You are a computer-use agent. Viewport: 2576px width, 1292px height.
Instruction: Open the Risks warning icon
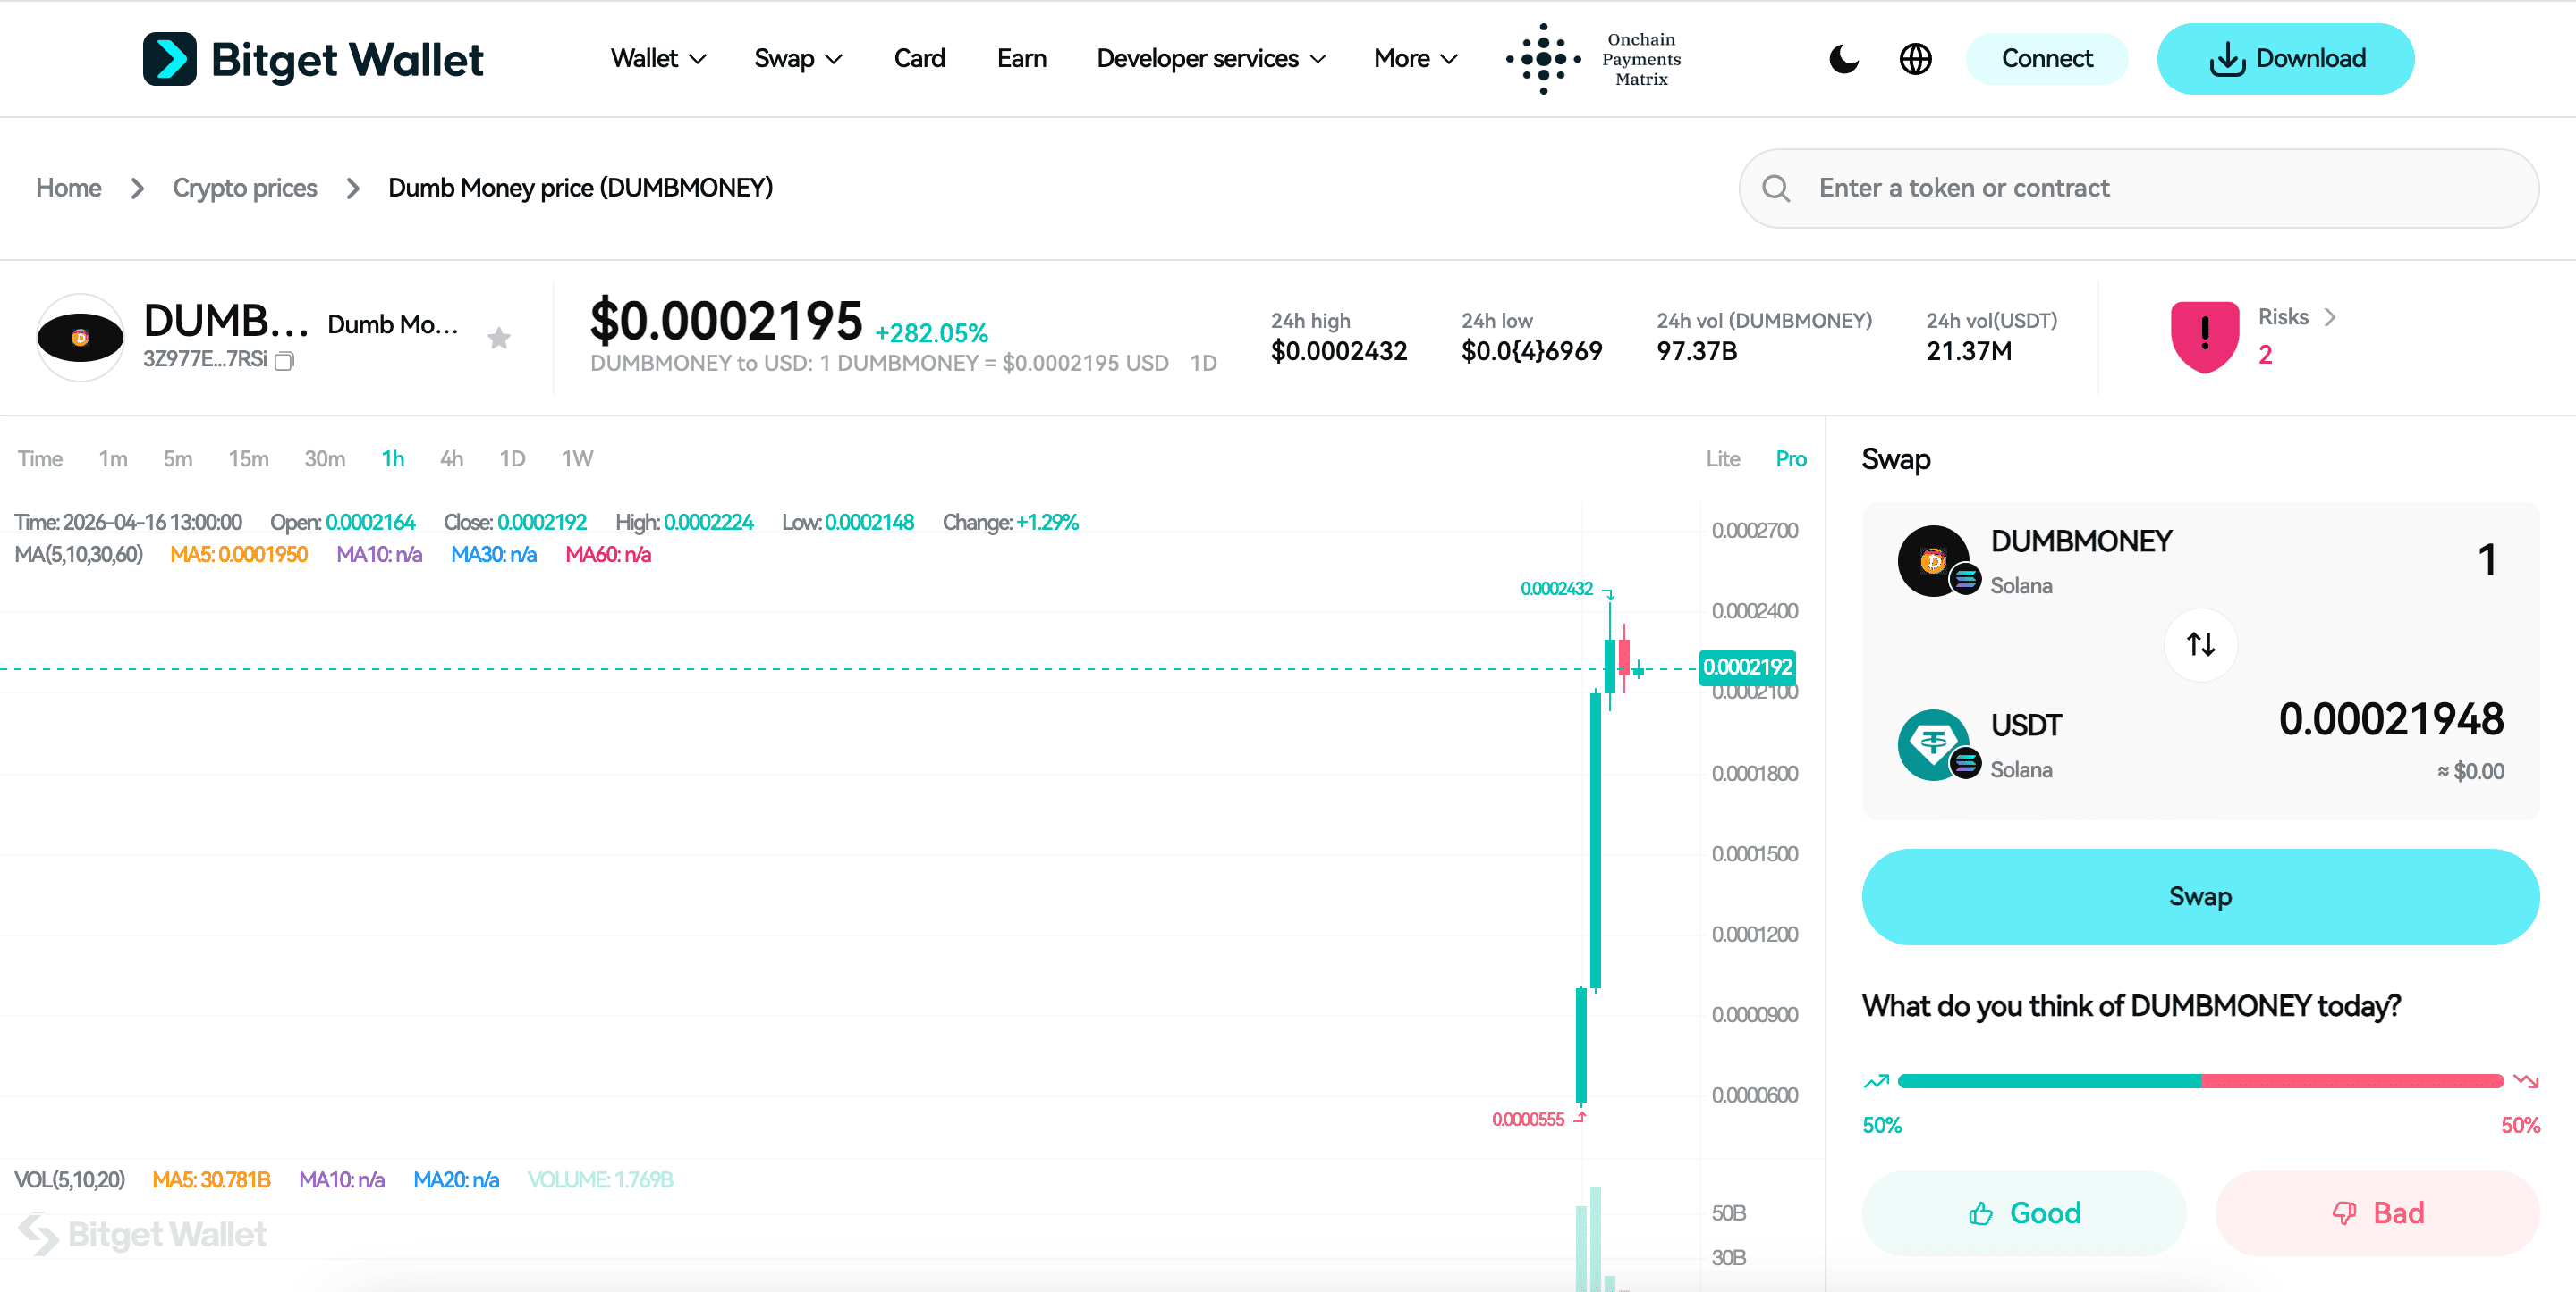[2204, 336]
